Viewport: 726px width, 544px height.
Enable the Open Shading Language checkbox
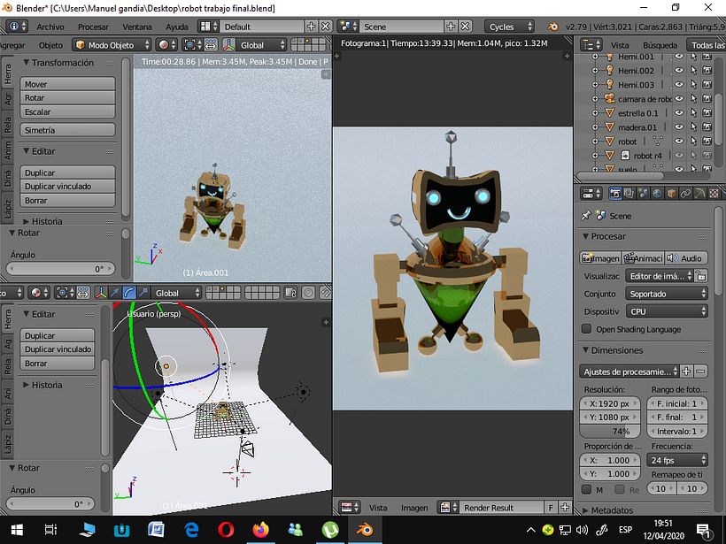pyautogui.click(x=587, y=329)
